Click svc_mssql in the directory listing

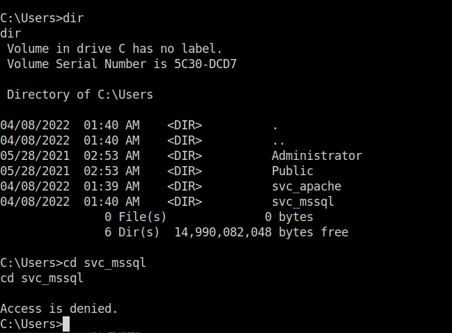(x=303, y=202)
